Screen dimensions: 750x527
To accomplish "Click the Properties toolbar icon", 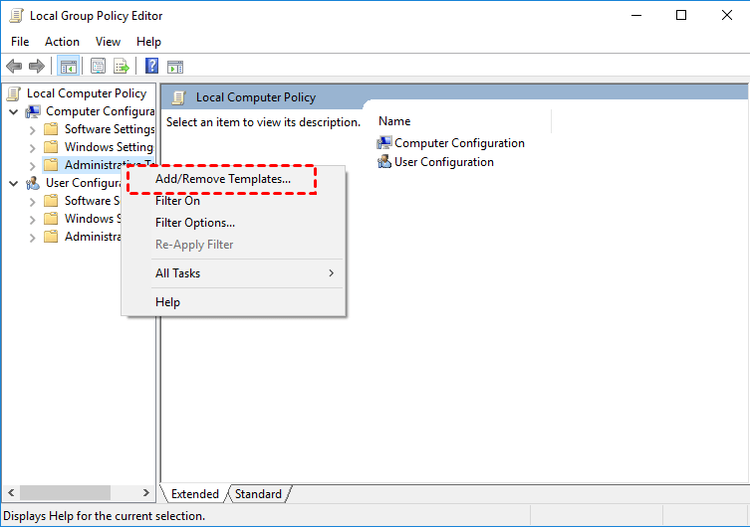I will coord(98,67).
